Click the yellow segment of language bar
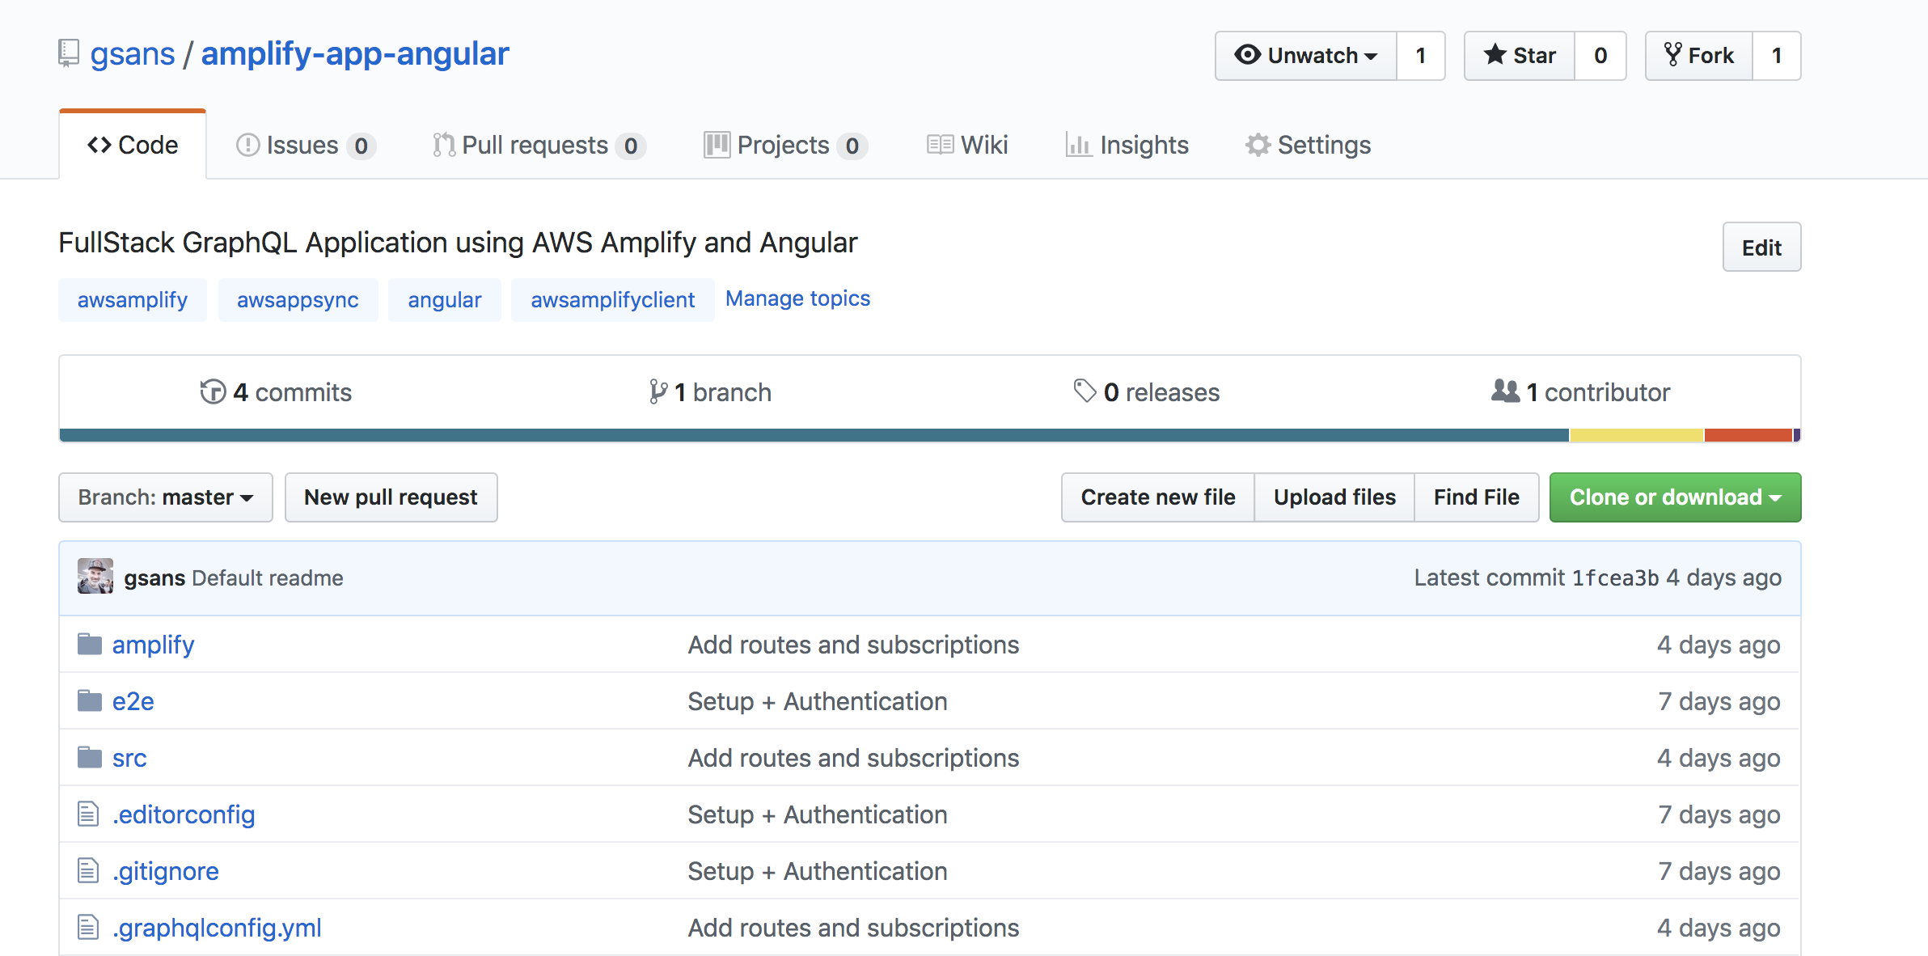1928x956 pixels. [x=1636, y=435]
